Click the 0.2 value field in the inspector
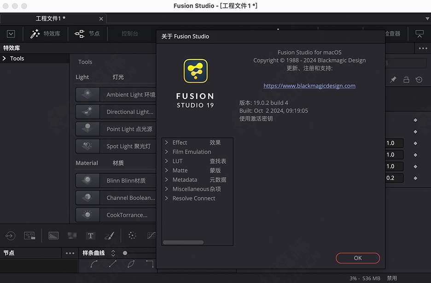This screenshot has width=431, height=283. pyautogui.click(x=395, y=177)
